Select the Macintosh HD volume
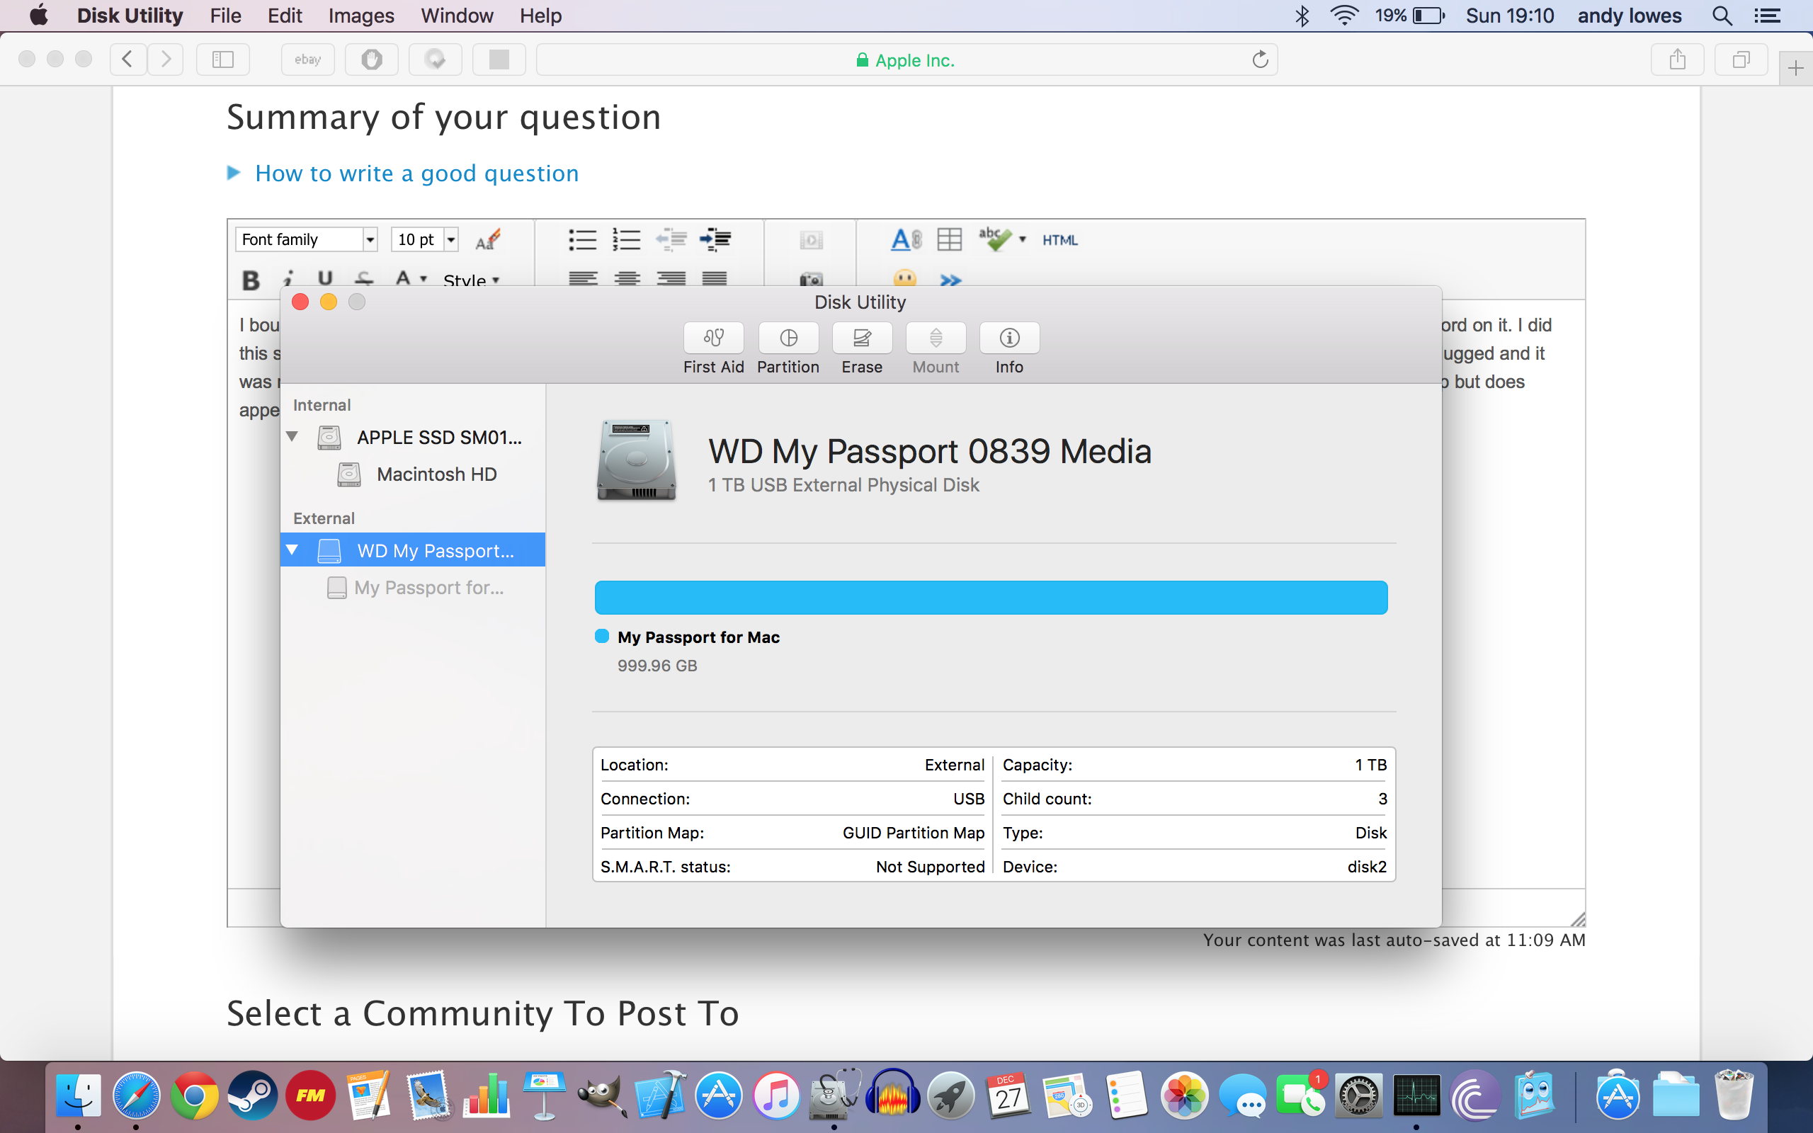This screenshot has height=1133, width=1813. (x=413, y=474)
